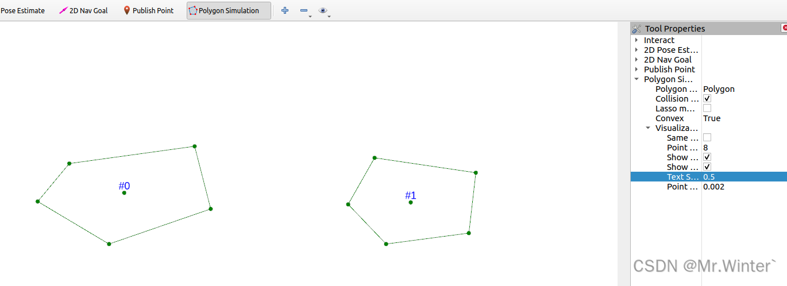787x286 pixels.
Task: Collapse the Polygon Si… tree row
Action: pos(636,79)
